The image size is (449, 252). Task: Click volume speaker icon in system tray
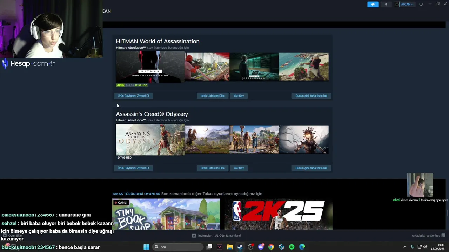tap(425, 247)
